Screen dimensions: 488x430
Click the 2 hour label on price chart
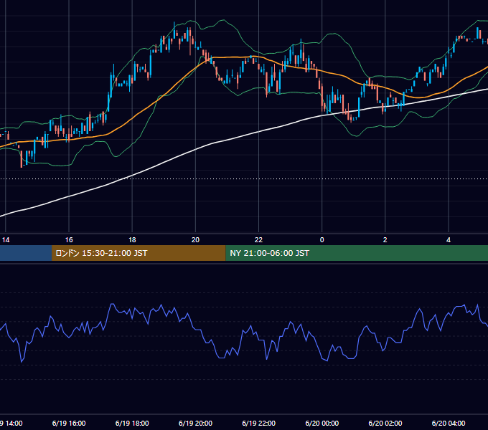pos(385,240)
